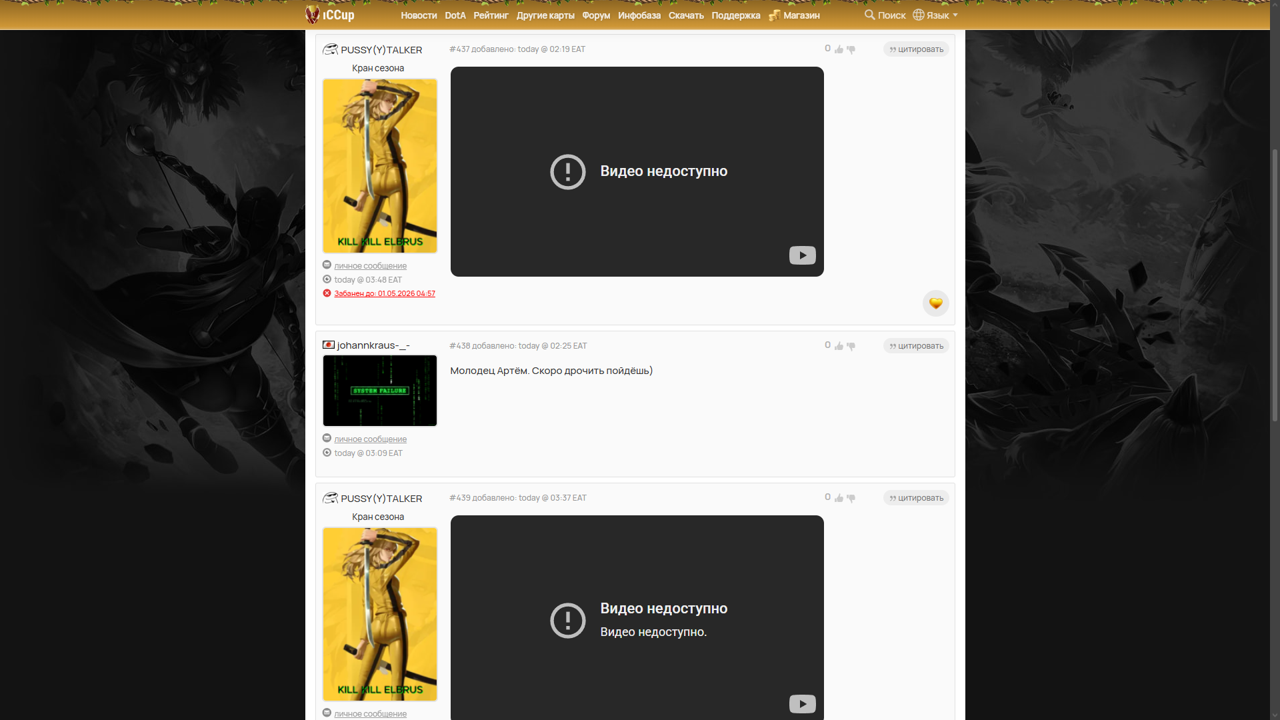Open the DotA menu item
1280x720 pixels.
(455, 15)
